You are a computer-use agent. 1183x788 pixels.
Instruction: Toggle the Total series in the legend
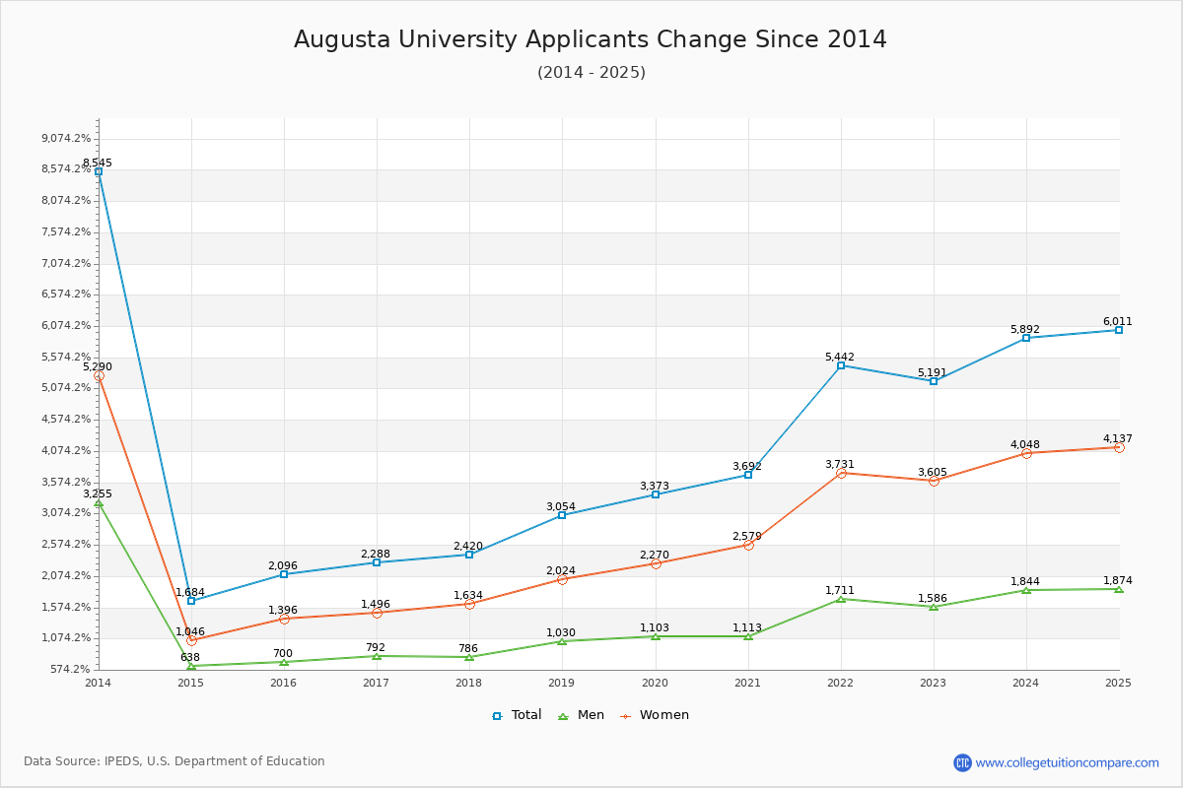[517, 715]
